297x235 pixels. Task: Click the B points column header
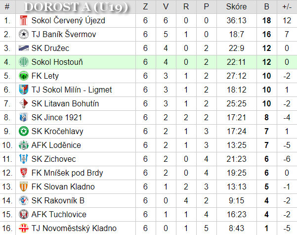click(x=267, y=6)
